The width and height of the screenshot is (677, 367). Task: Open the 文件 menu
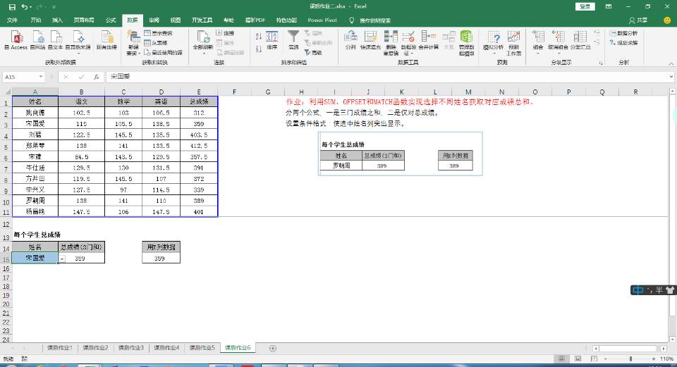pyautogui.click(x=13, y=20)
